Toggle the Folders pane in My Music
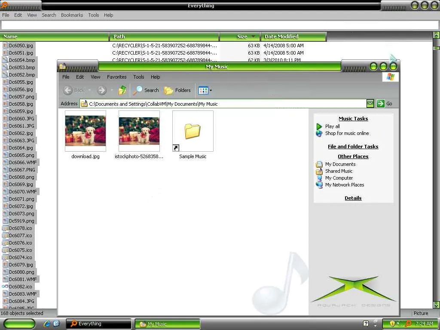Image resolution: width=440 pixels, height=330 pixels. click(177, 90)
